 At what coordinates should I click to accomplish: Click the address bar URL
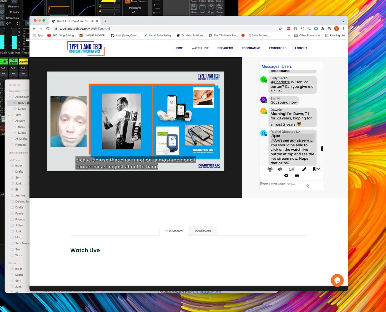(x=85, y=29)
